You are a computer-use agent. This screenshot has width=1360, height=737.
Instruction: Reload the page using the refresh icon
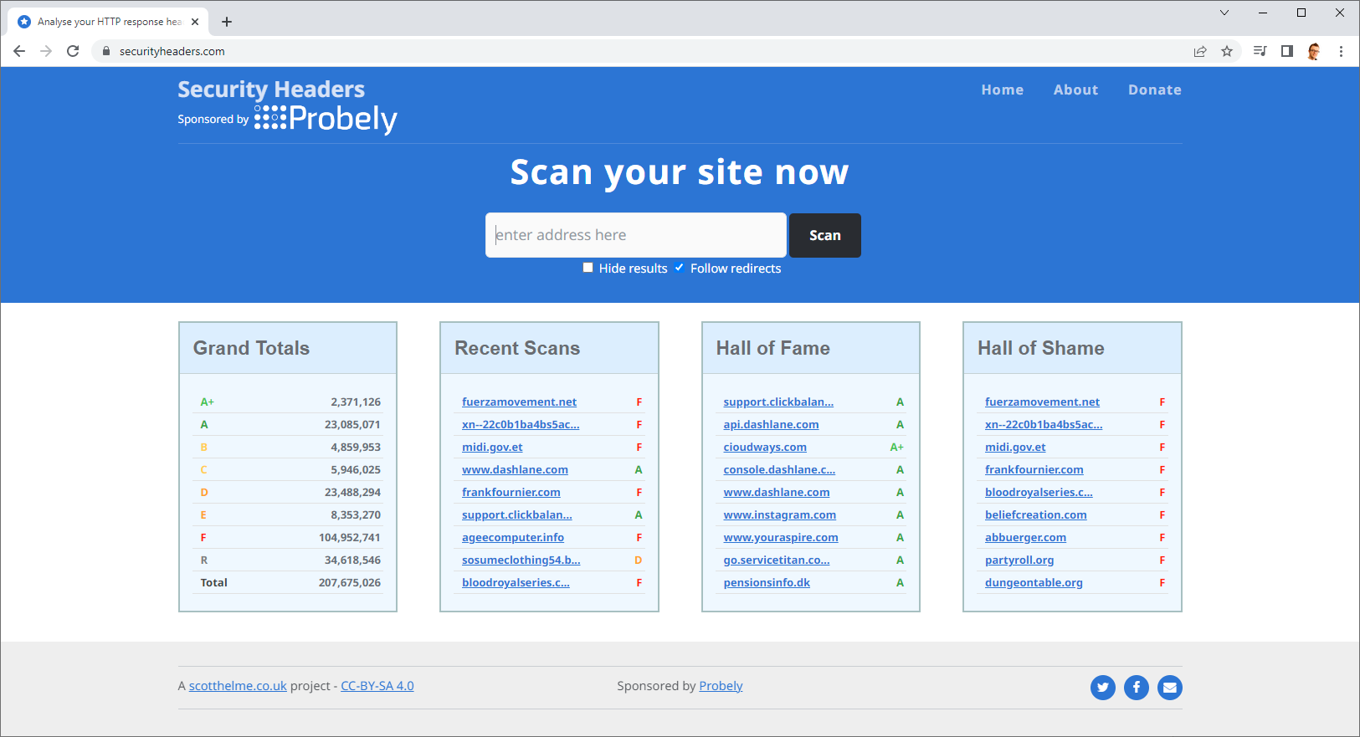pyautogui.click(x=73, y=51)
